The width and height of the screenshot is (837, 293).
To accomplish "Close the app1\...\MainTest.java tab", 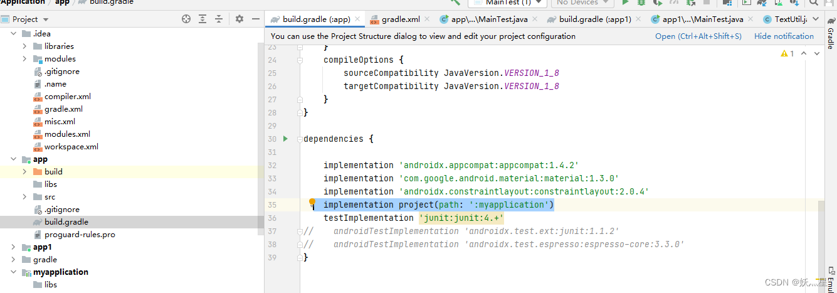I will [750, 19].
